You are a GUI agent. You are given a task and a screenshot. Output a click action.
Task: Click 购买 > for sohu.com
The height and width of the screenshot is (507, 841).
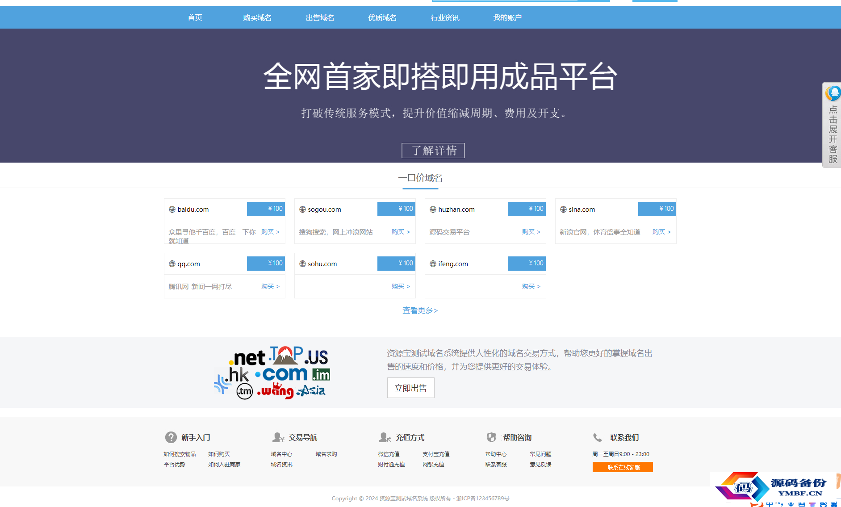pos(401,286)
